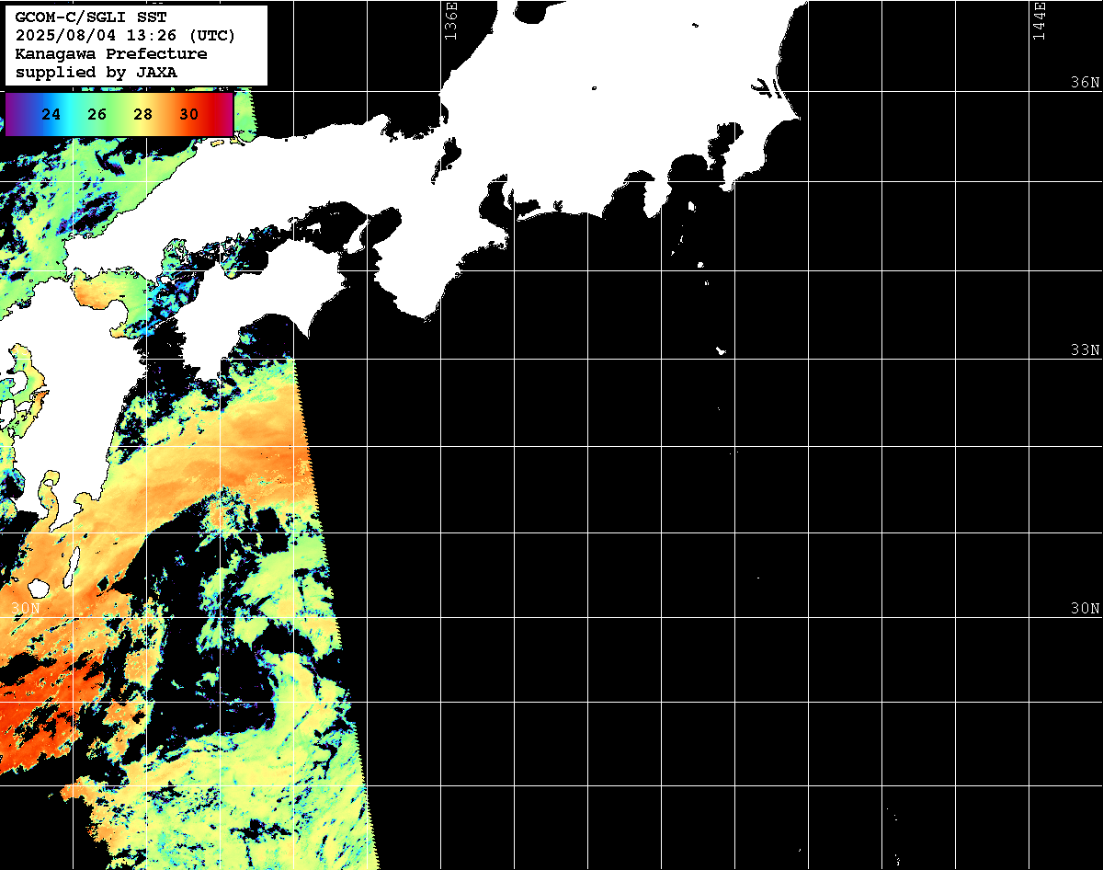Click the '36N' latitude label
Screen dimensions: 1103x870
(1085, 82)
